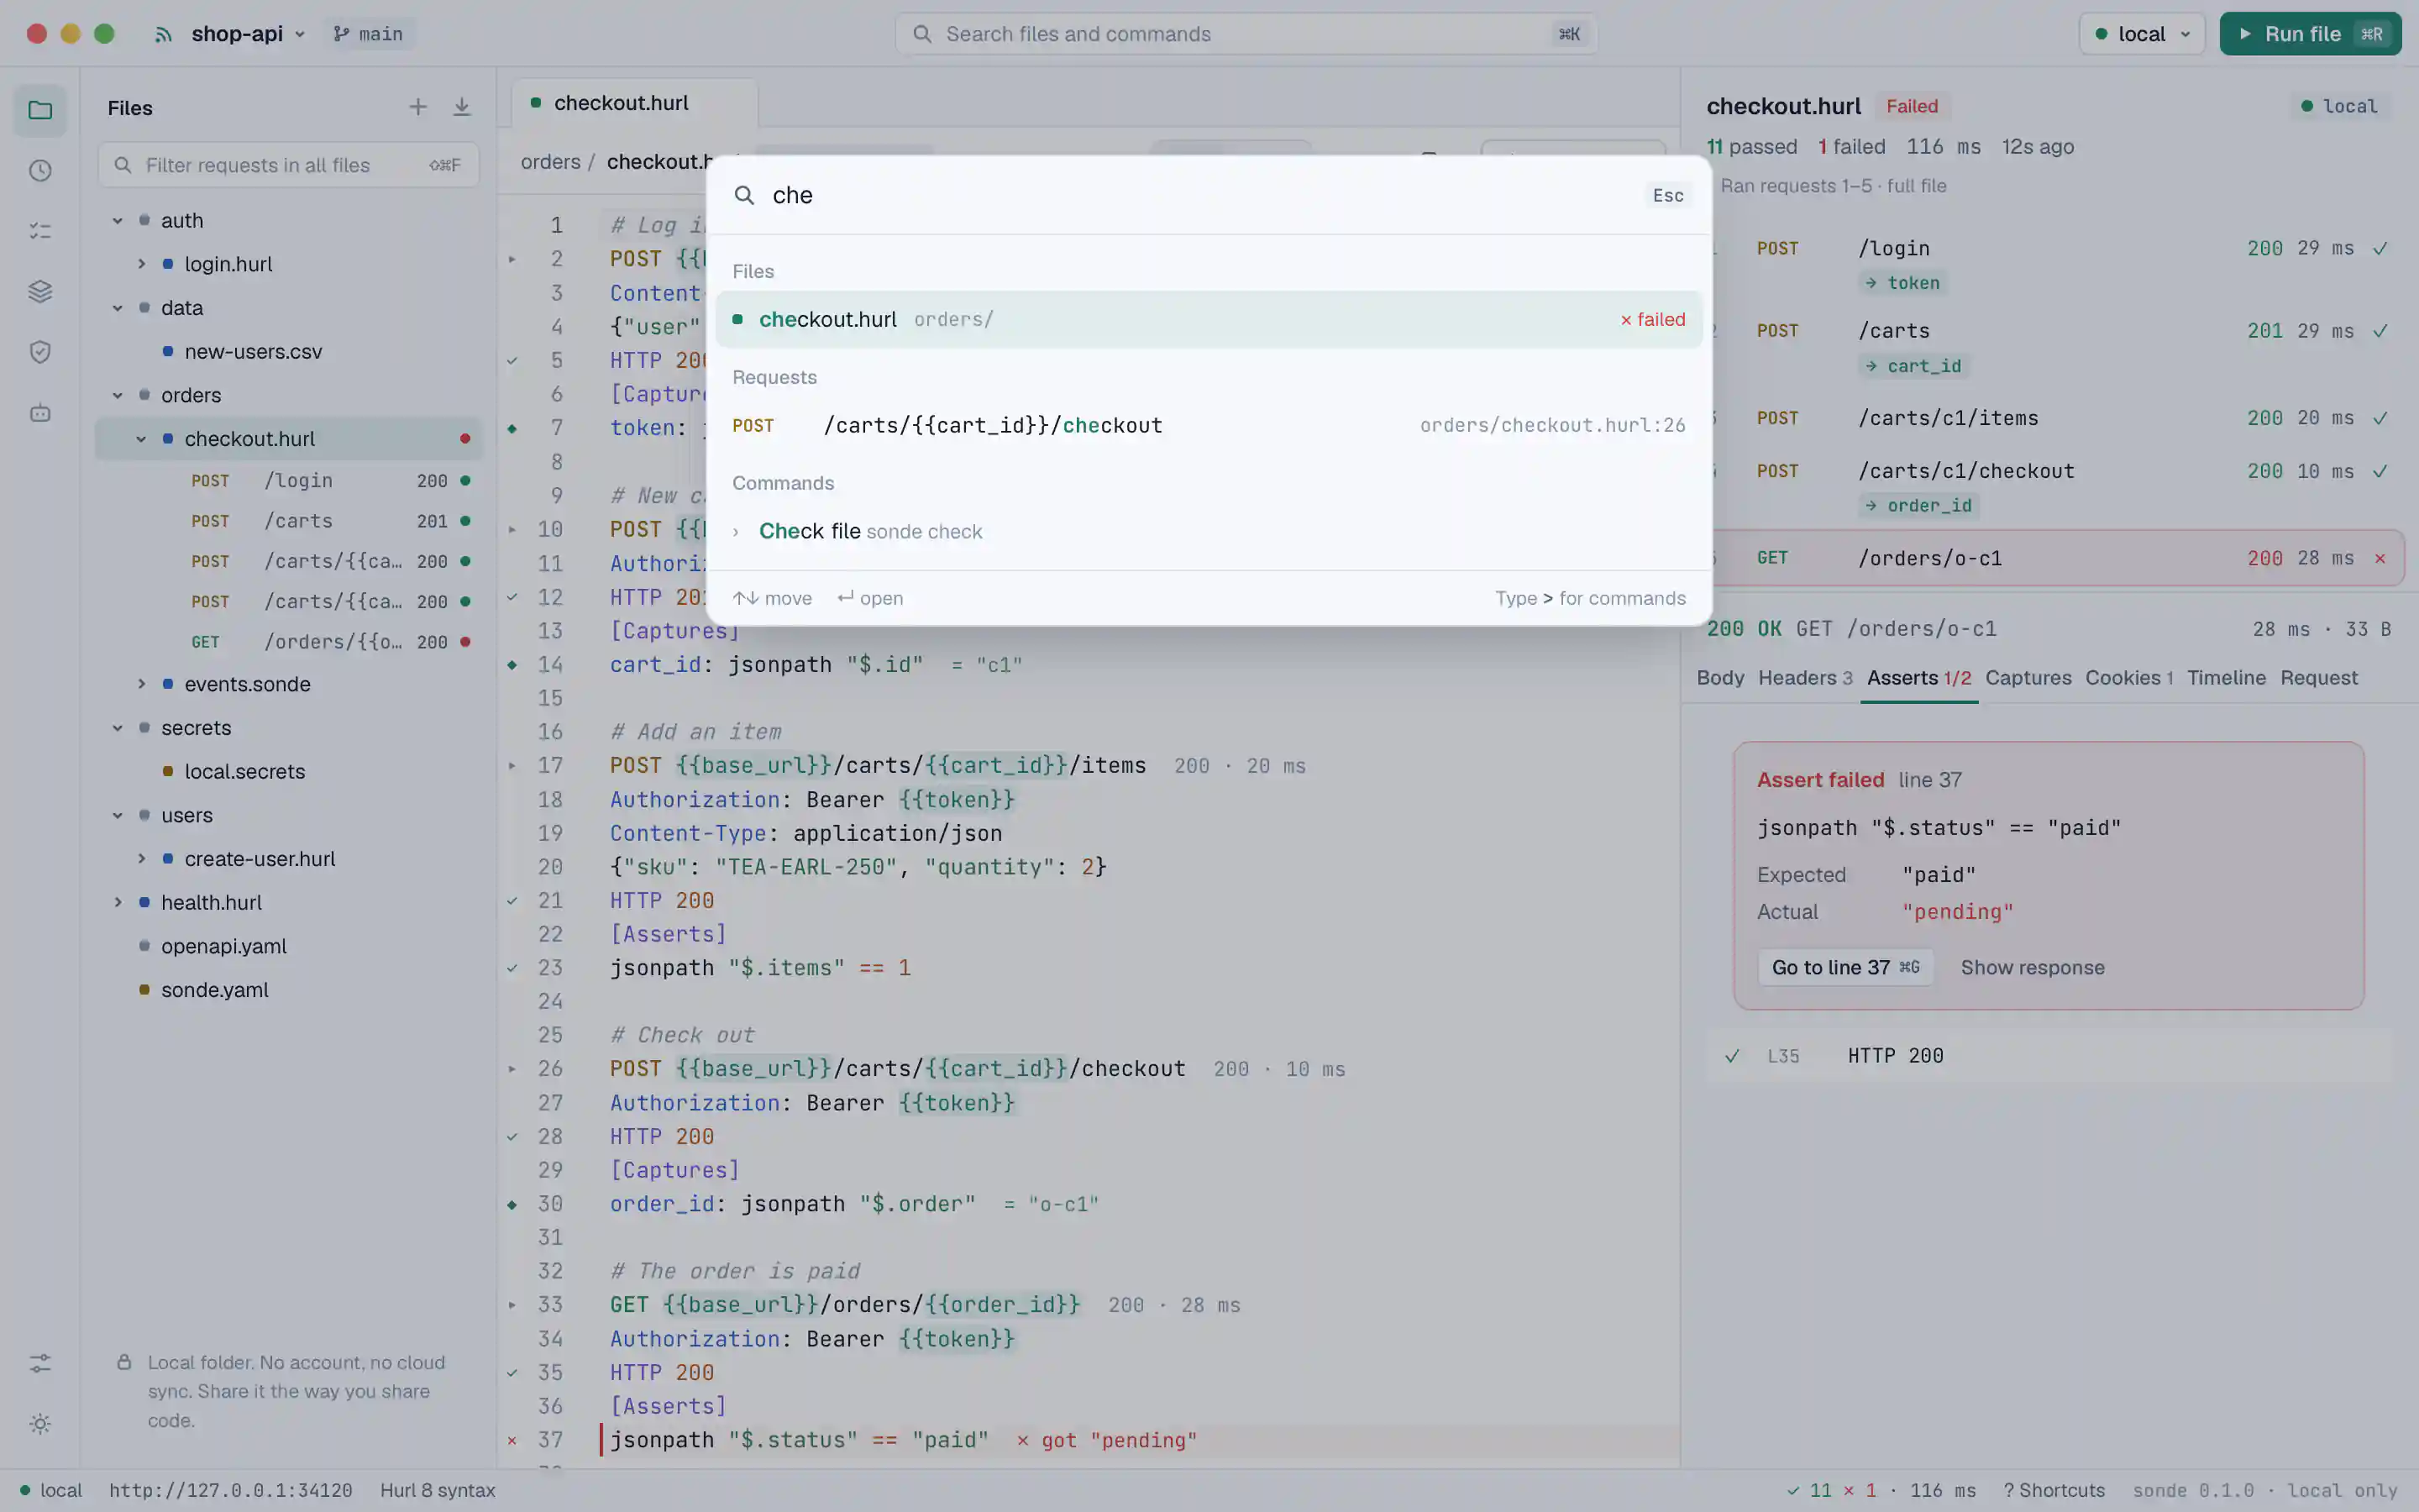Open the main branch selector
The width and height of the screenshot is (2419, 1512).
(x=369, y=34)
